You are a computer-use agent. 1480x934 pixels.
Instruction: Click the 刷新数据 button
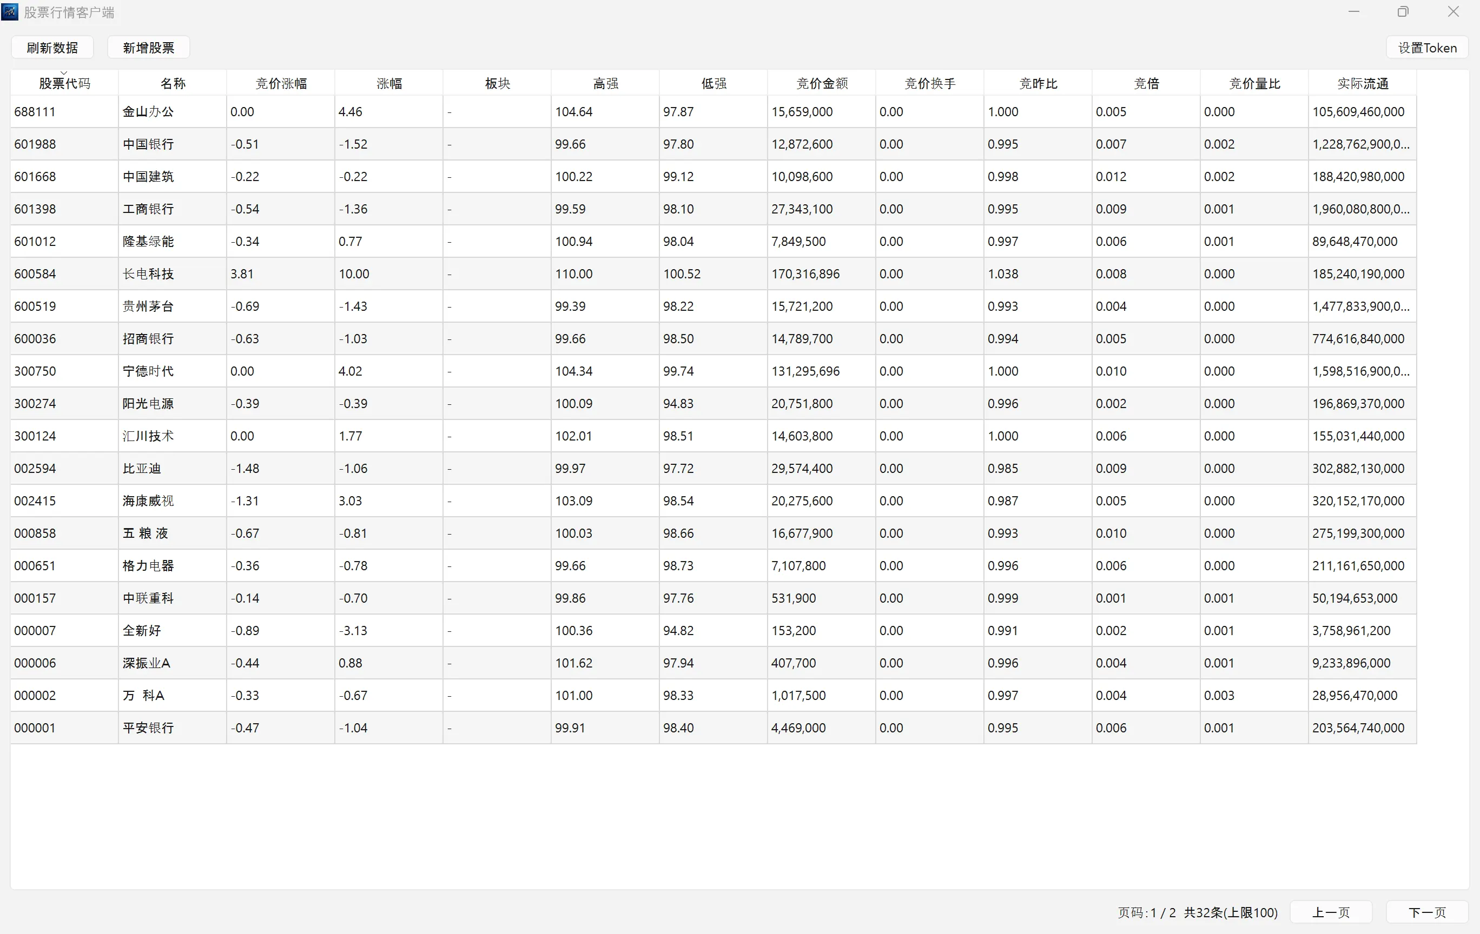click(x=52, y=47)
